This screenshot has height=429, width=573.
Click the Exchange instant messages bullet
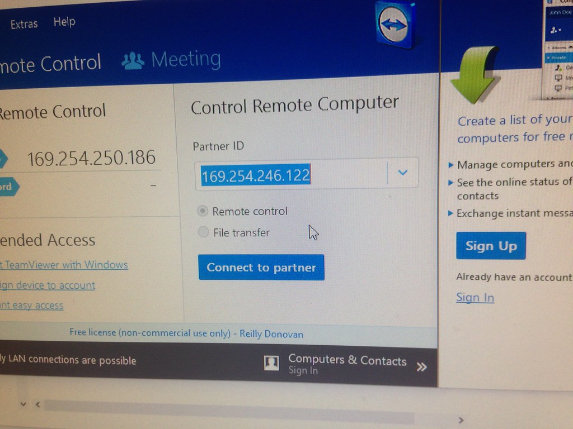(514, 213)
